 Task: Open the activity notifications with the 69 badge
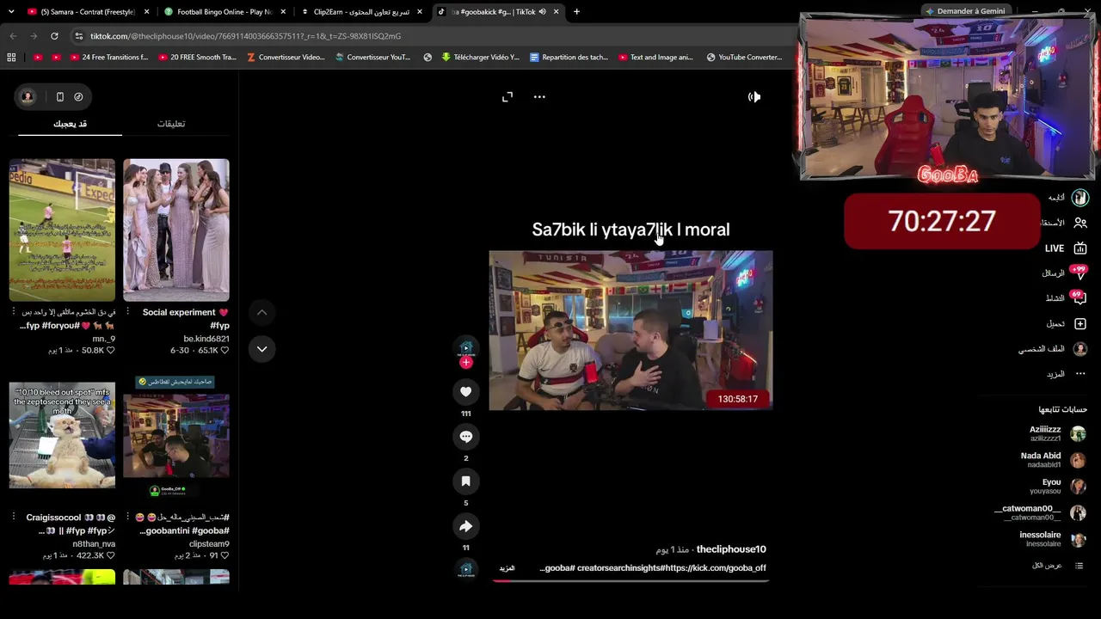(x=1079, y=297)
